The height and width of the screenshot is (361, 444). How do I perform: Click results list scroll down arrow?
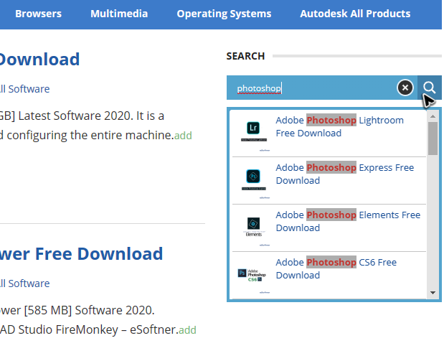pos(433,293)
